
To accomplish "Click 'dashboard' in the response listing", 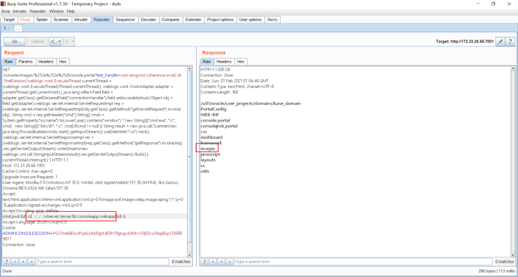I will (212, 137).
